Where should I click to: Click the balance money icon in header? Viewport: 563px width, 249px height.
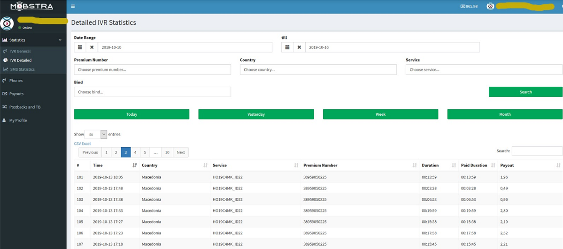pyautogui.click(x=463, y=7)
